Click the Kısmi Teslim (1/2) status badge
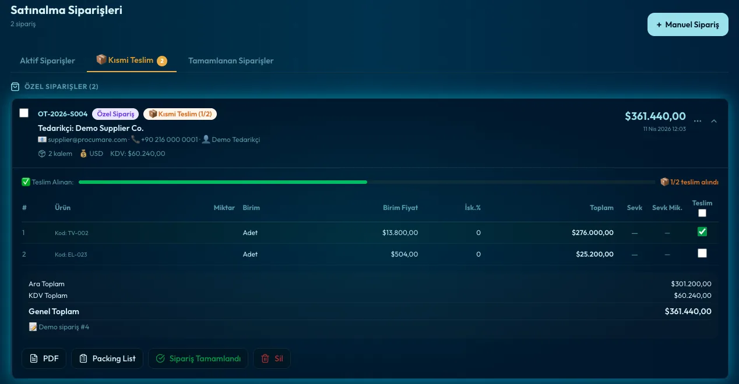 click(180, 114)
